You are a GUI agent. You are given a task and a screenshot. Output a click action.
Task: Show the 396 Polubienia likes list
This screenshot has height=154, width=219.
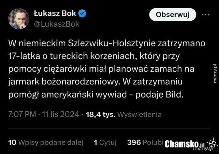point(145,142)
